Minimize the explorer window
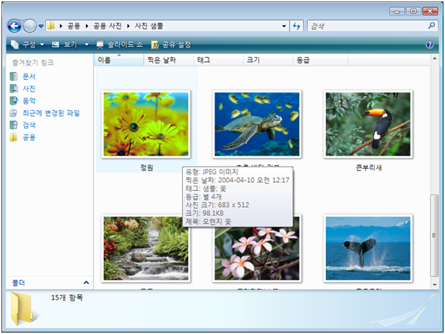Screen dimensions: 445x334 coord(397,11)
